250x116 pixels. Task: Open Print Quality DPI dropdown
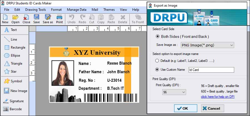pos(174,92)
